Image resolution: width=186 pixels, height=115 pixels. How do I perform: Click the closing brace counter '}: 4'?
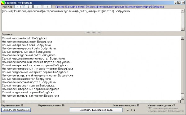(x=133, y=110)
